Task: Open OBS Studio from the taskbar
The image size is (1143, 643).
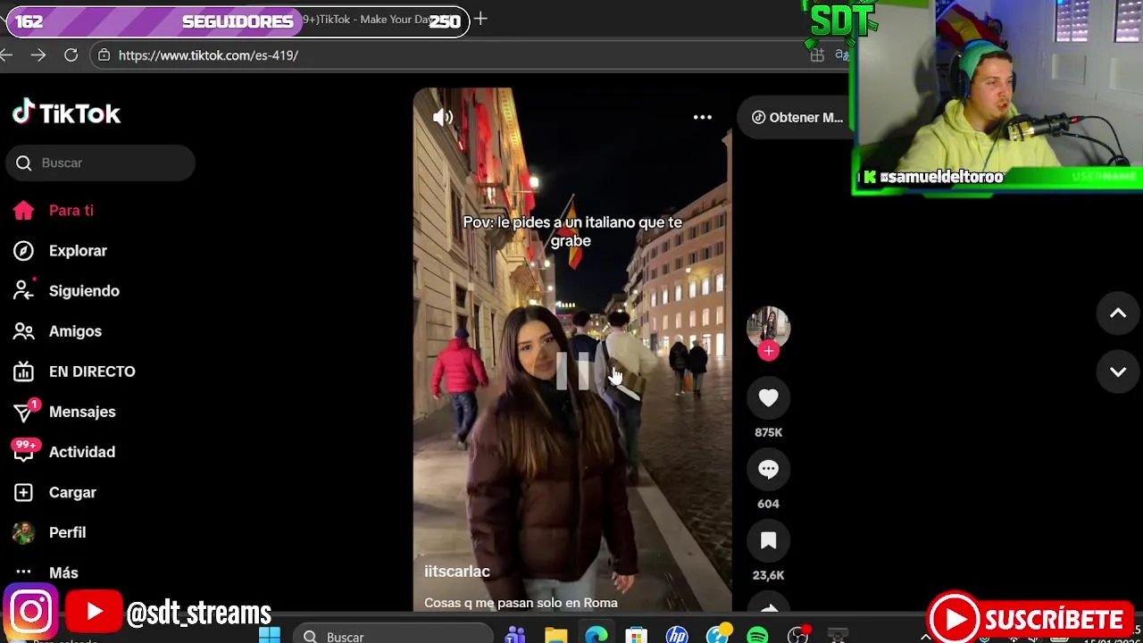Action: point(797,635)
